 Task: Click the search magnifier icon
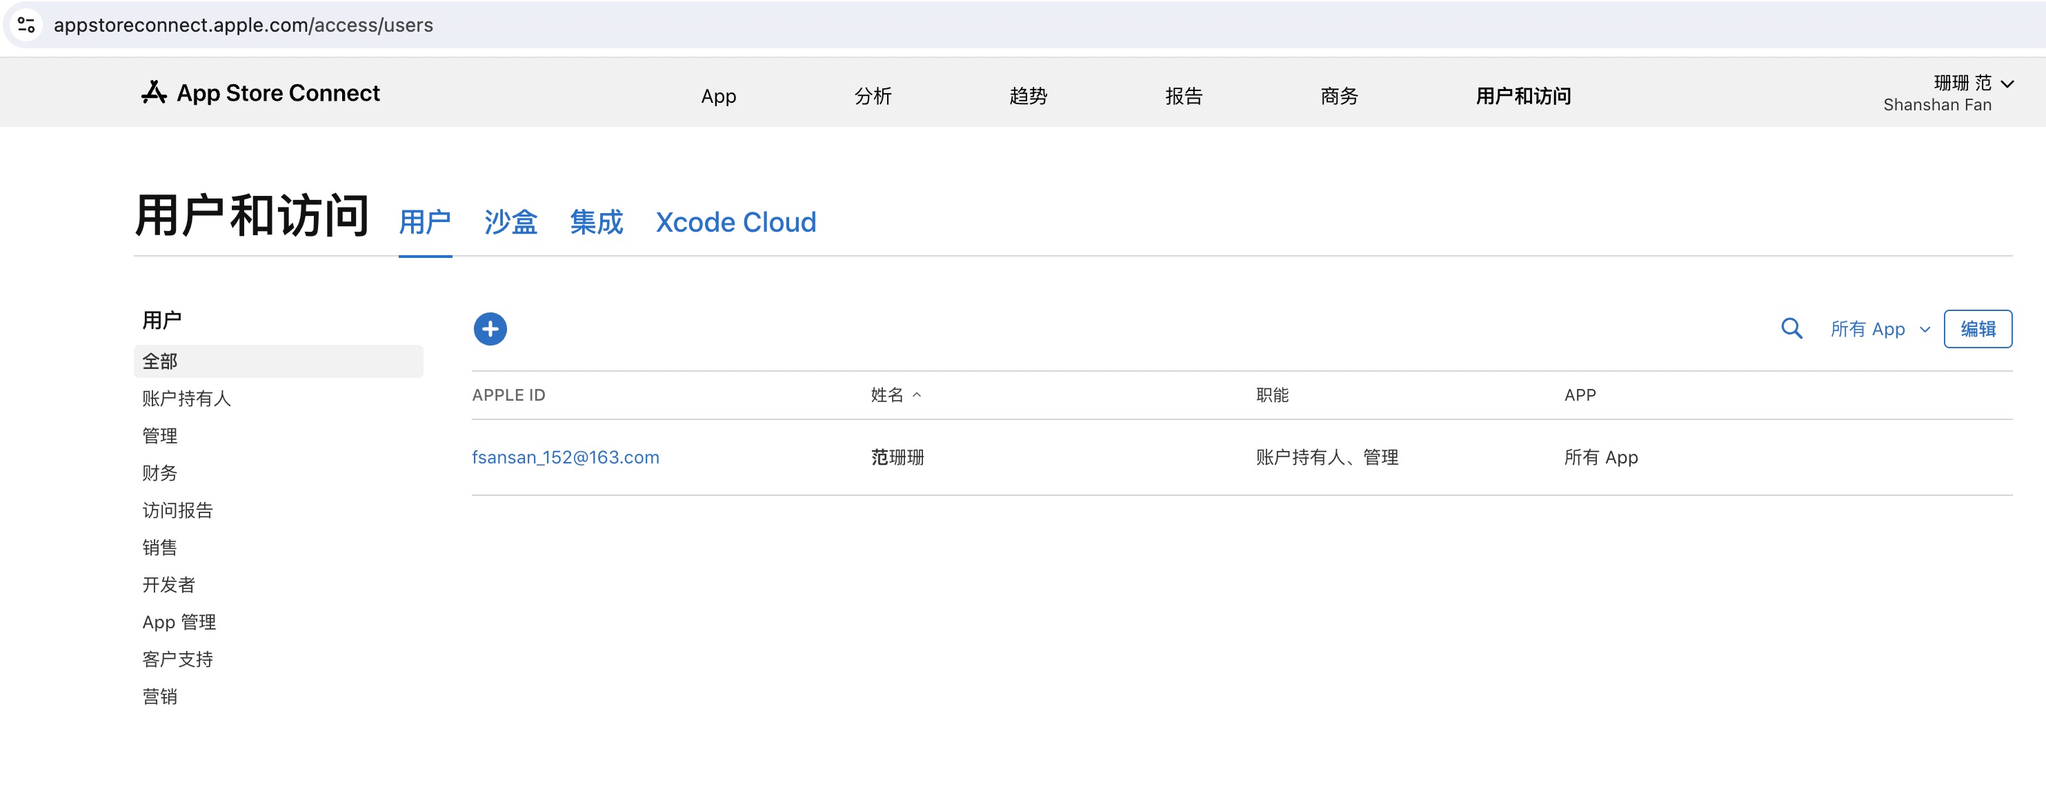1791,329
